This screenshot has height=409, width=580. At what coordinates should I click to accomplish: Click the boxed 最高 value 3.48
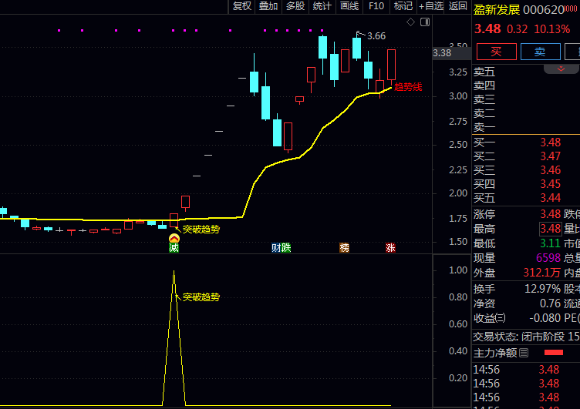[x=551, y=229]
